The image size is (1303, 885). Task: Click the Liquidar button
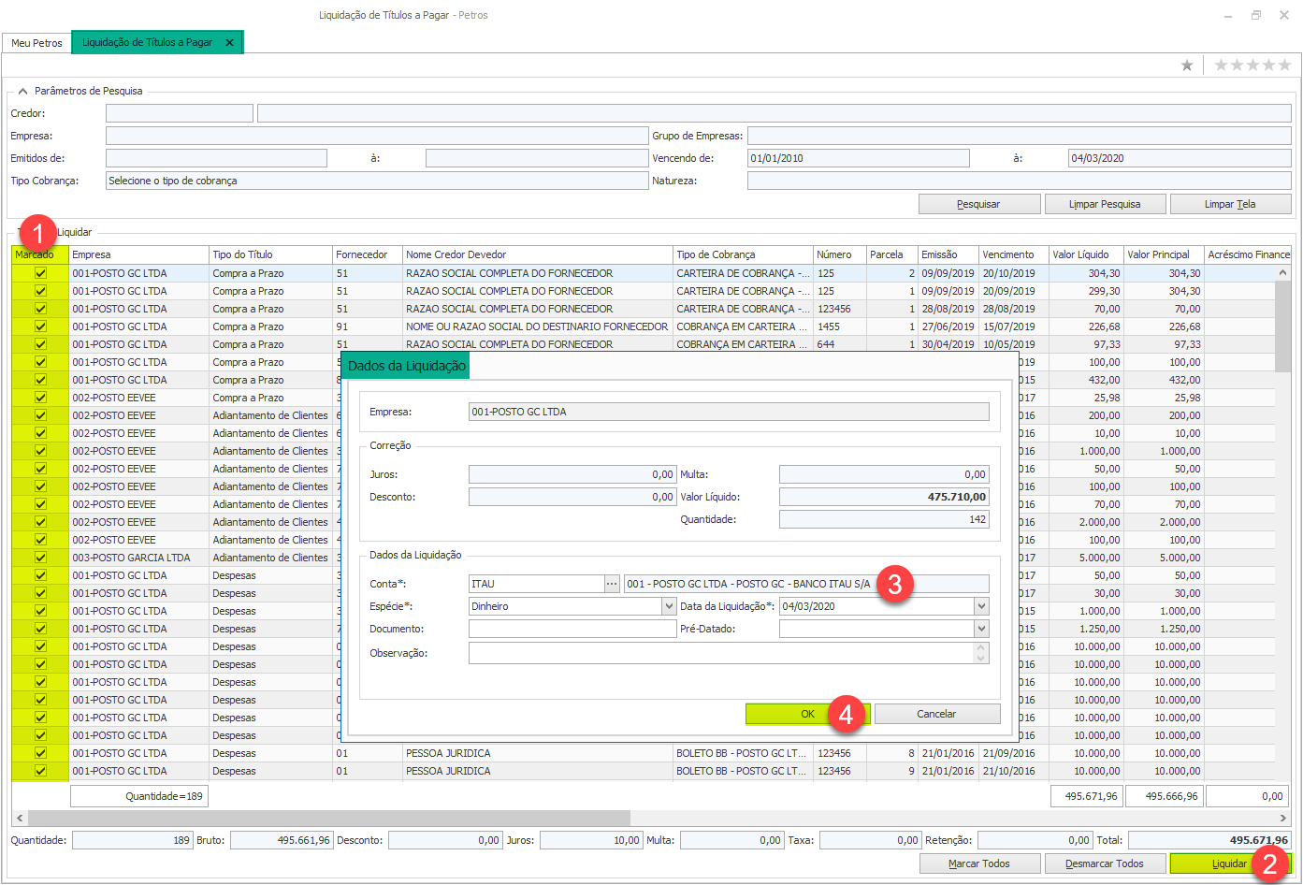point(1230,863)
